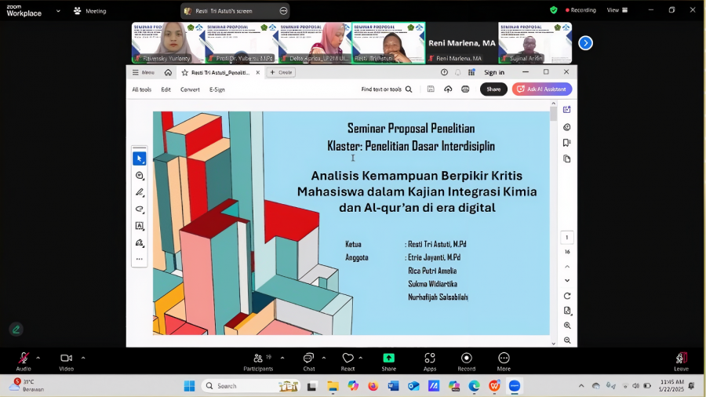Image resolution: width=706 pixels, height=397 pixels.
Task: Go to next page down arrow
Action: coord(567,280)
